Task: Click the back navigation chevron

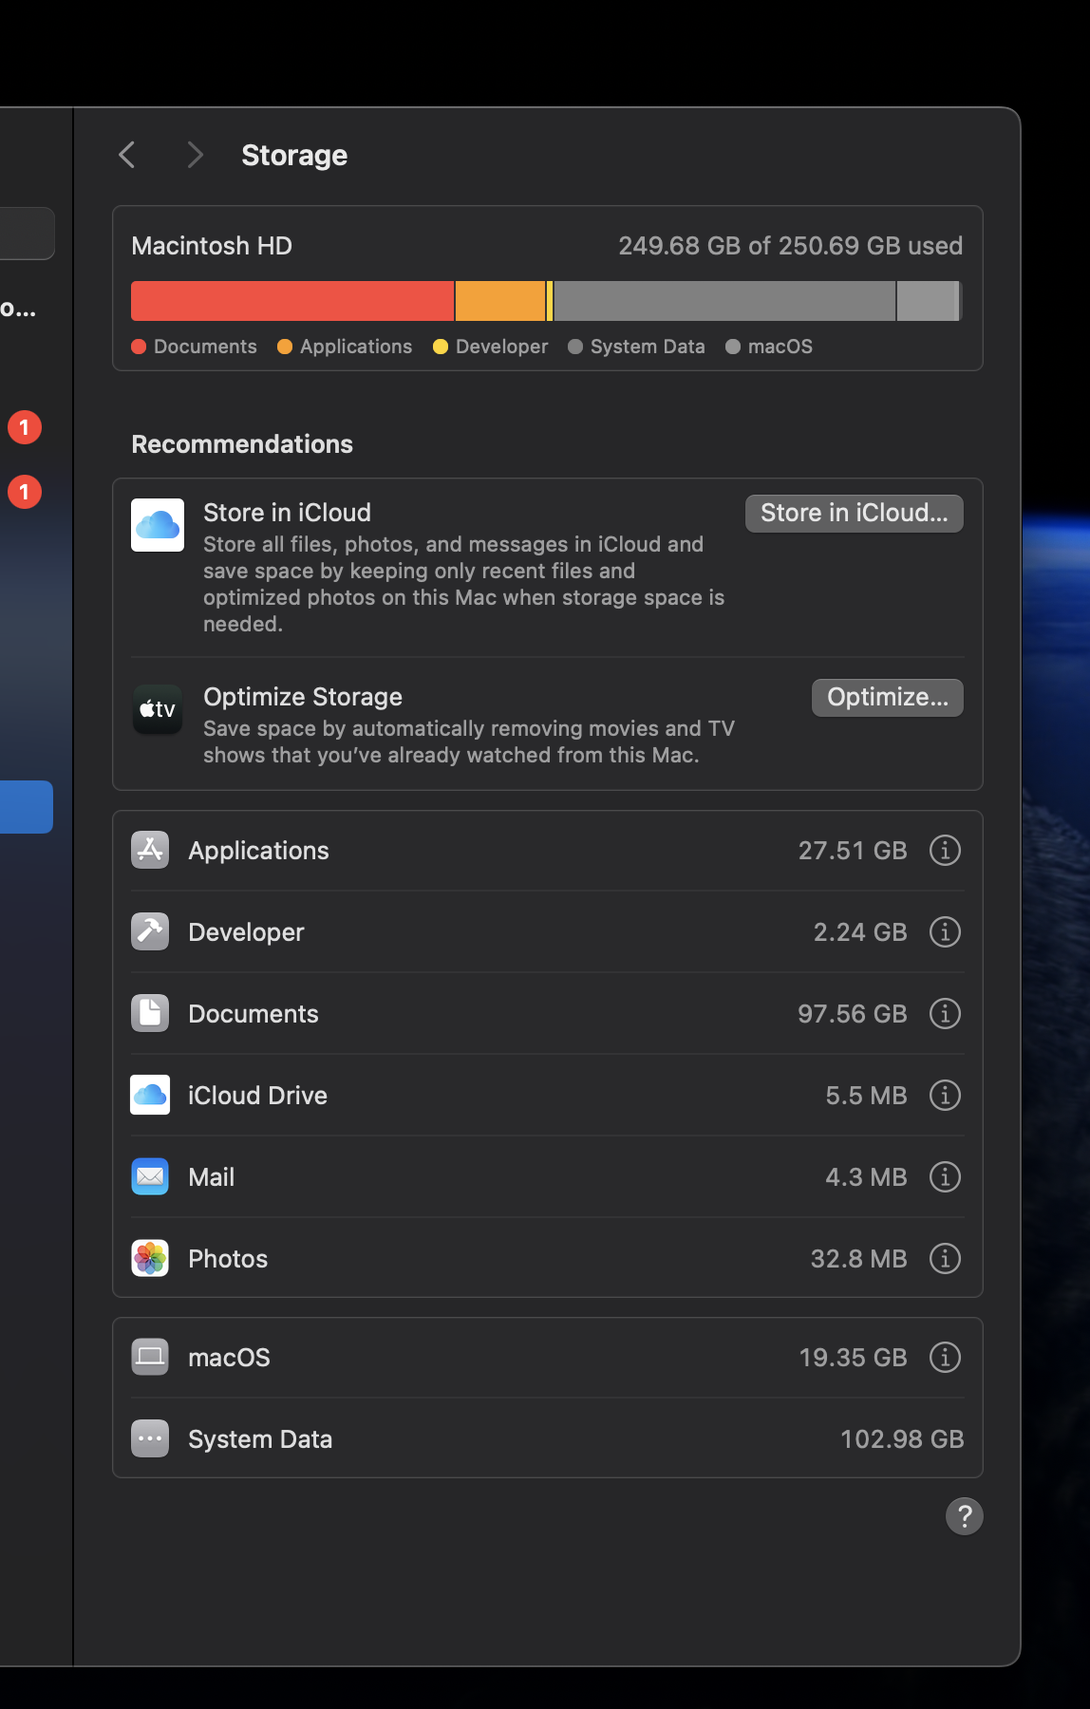Action: [x=127, y=155]
